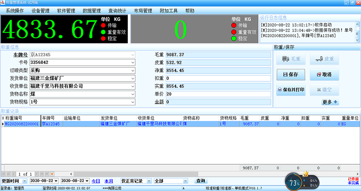Open the 查询统计 menu
This screenshot has width=361, height=191.
click(x=118, y=11)
